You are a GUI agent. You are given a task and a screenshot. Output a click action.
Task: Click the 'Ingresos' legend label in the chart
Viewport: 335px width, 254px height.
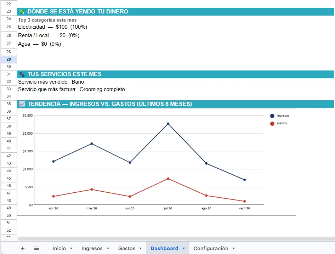283,116
